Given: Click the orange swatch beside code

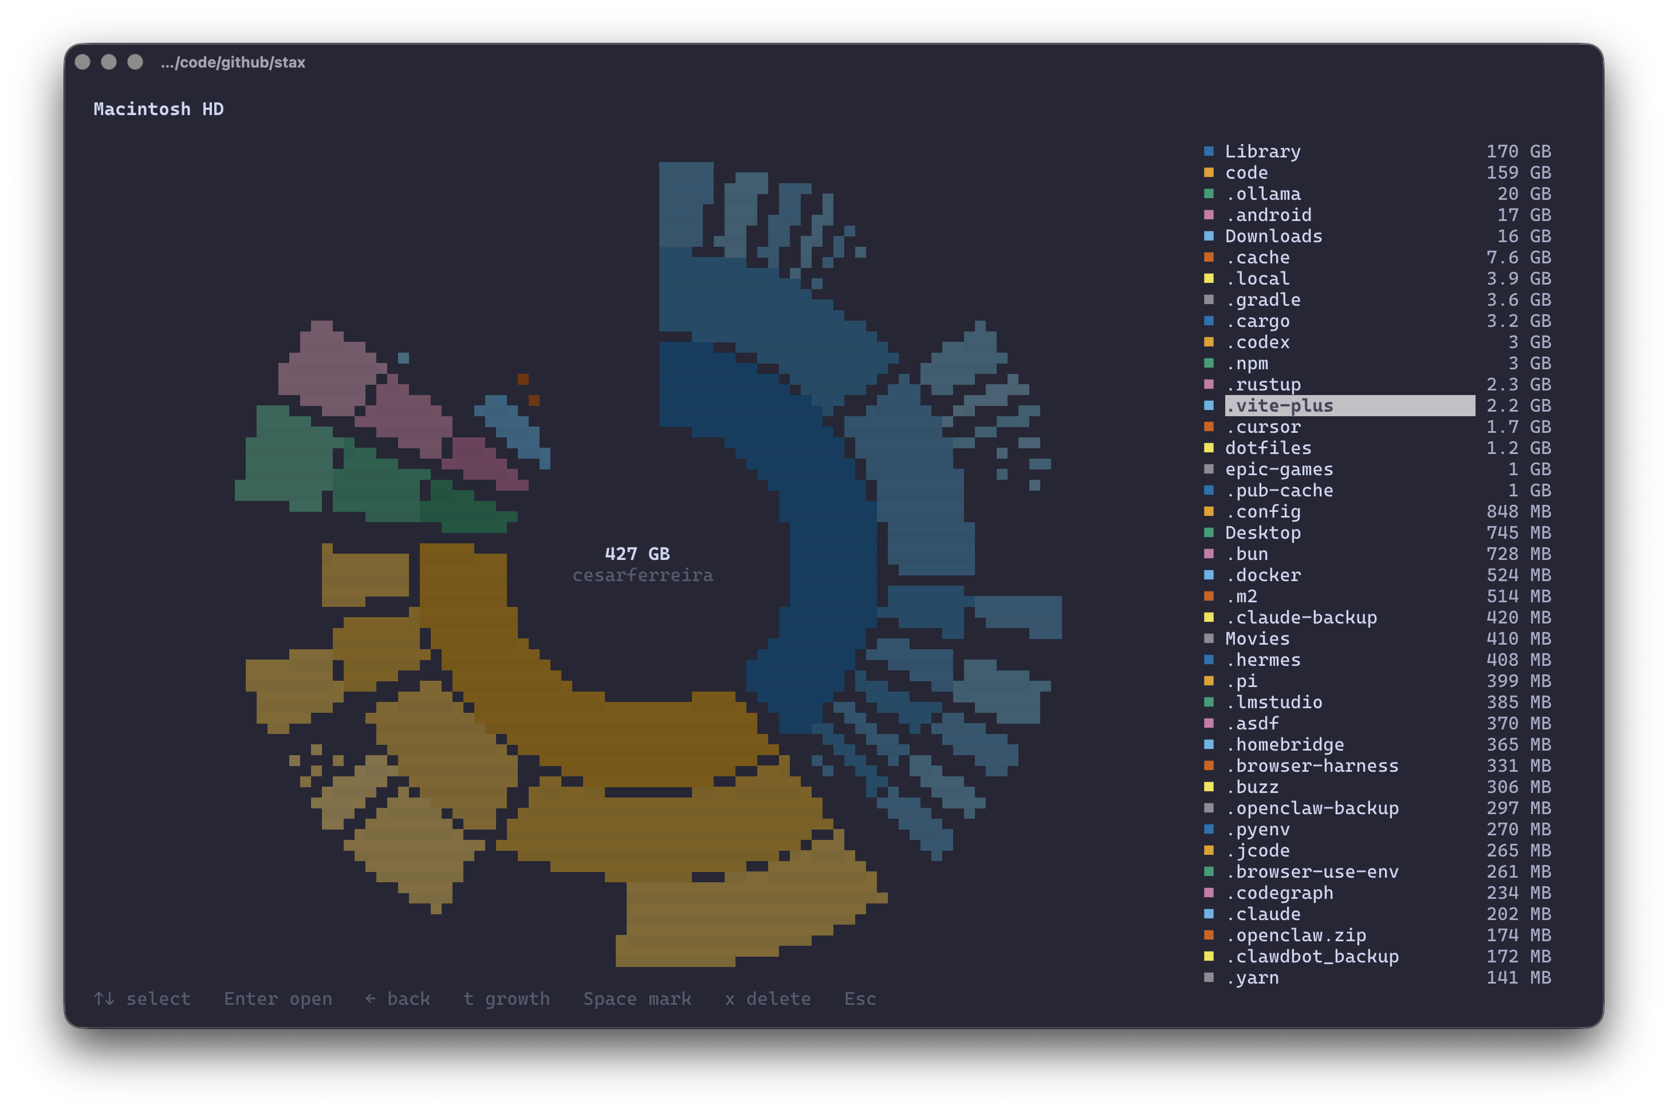Looking at the screenshot, I should pyautogui.click(x=1209, y=172).
